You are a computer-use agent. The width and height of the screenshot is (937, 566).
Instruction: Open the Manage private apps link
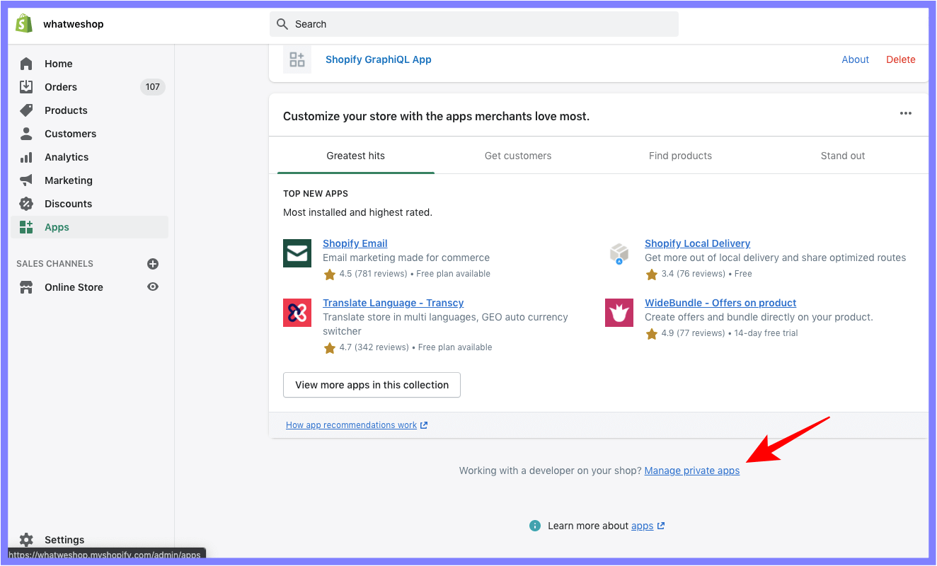(x=692, y=470)
